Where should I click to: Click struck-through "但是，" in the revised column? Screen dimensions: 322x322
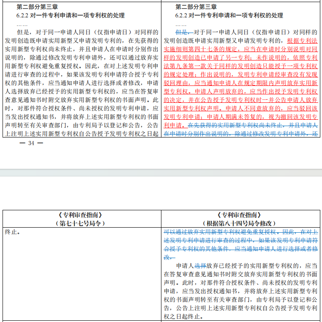point(184,32)
